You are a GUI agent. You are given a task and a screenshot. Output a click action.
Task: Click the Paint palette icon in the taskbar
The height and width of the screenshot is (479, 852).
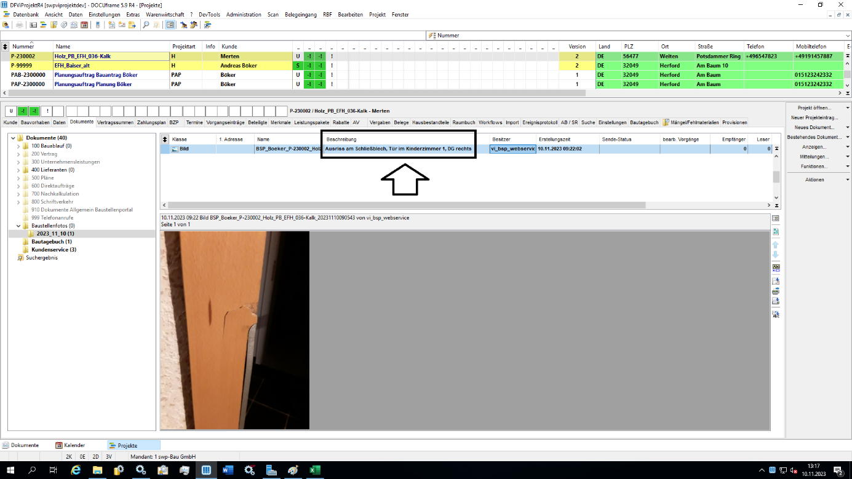tap(293, 470)
